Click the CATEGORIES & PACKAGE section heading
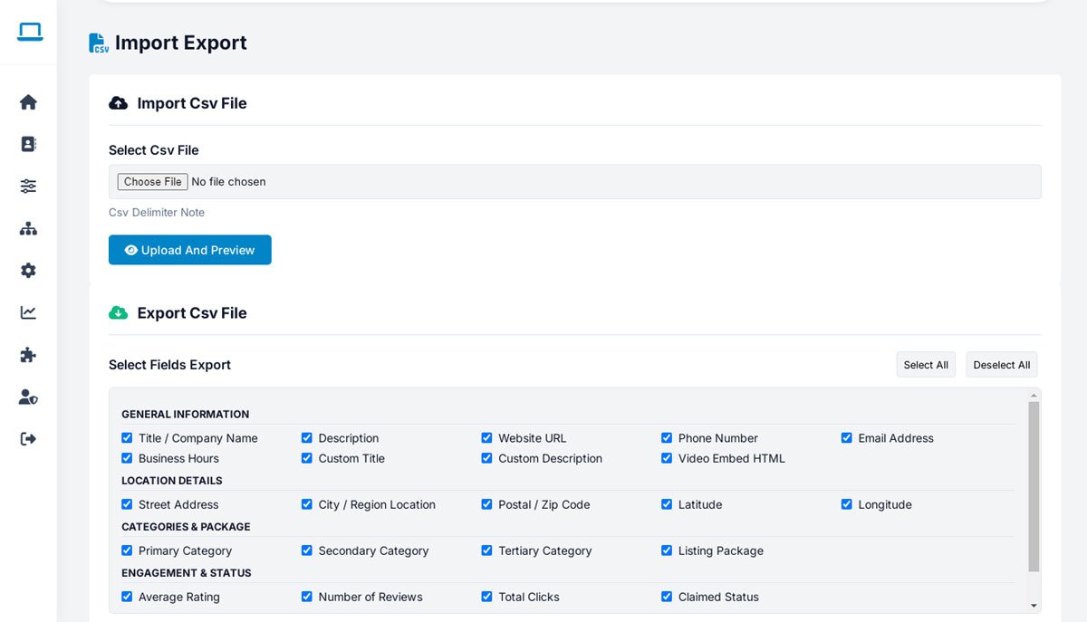Viewport: 1087px width, 622px height. 186,527
